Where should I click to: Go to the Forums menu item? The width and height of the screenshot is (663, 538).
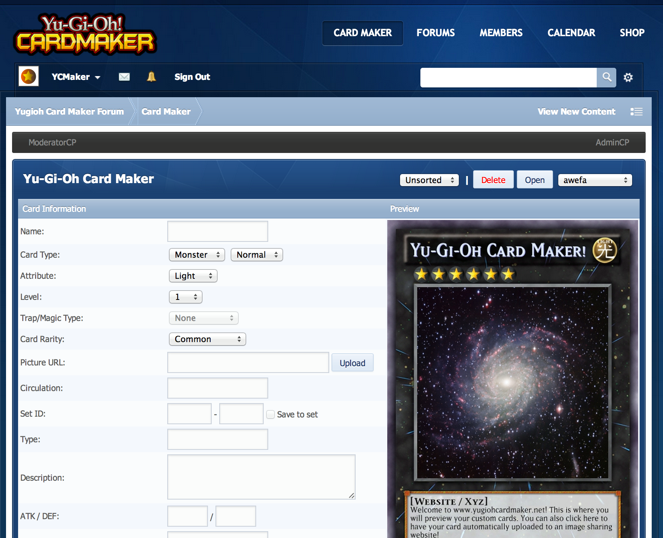click(x=435, y=33)
